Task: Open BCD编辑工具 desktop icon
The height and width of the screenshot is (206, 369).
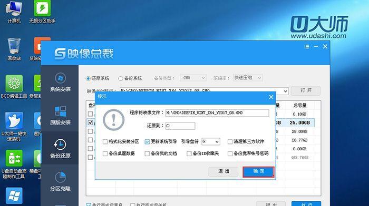Action: 14,87
